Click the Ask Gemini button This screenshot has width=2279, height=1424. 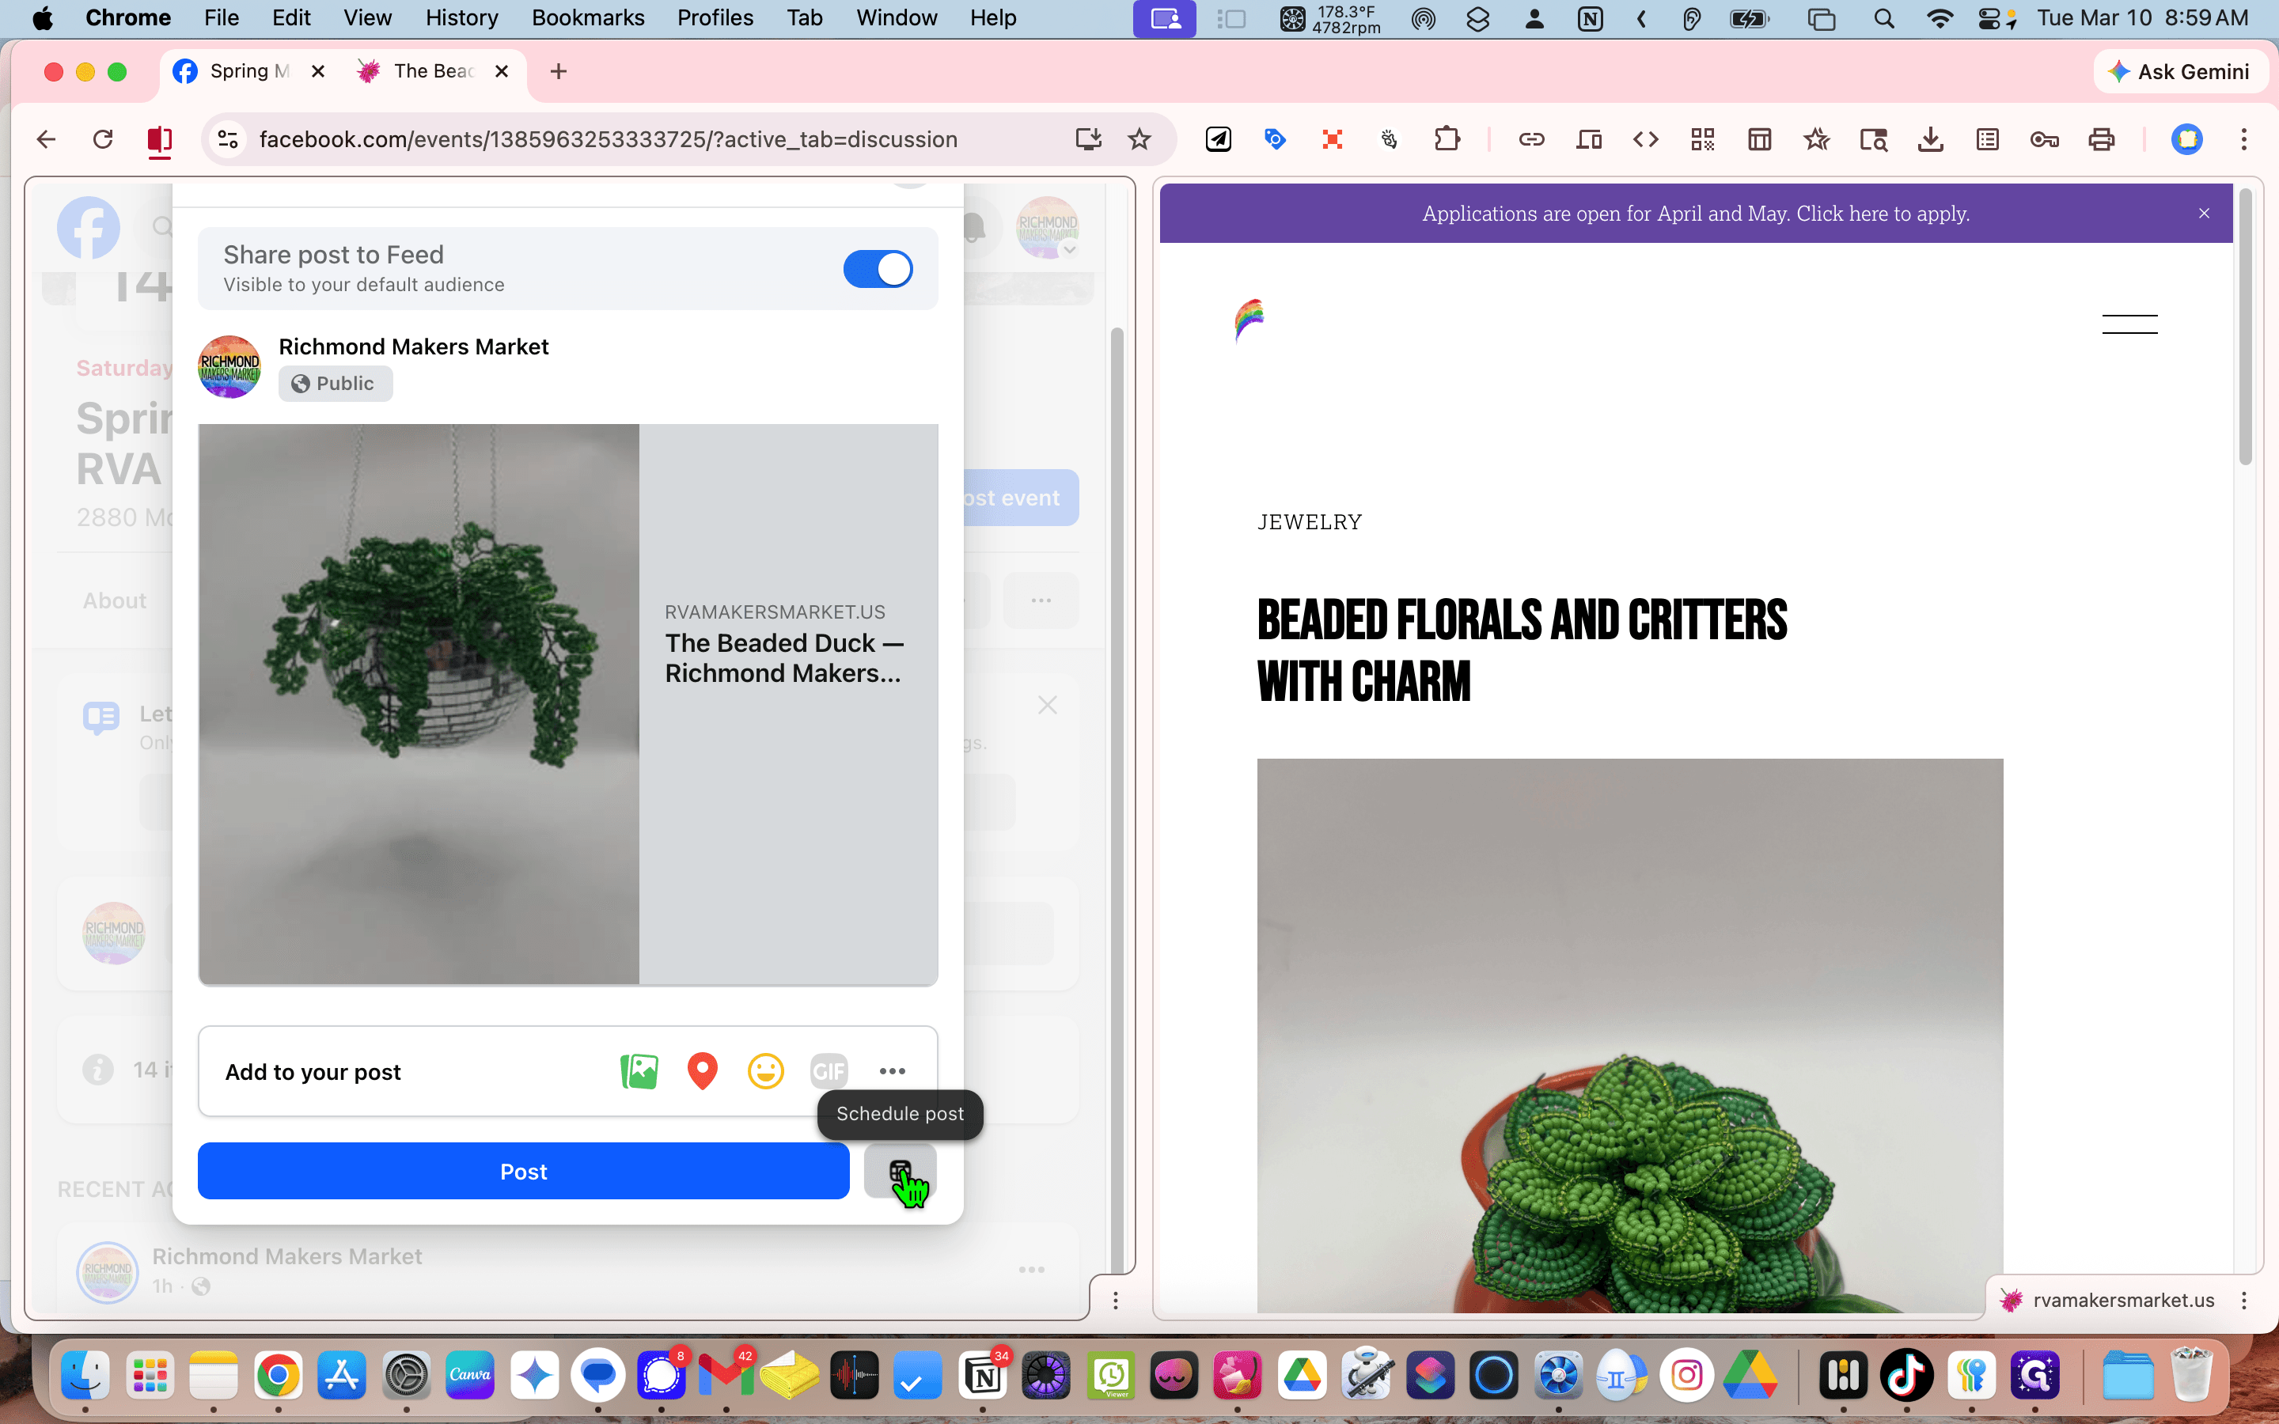[x=2180, y=71]
